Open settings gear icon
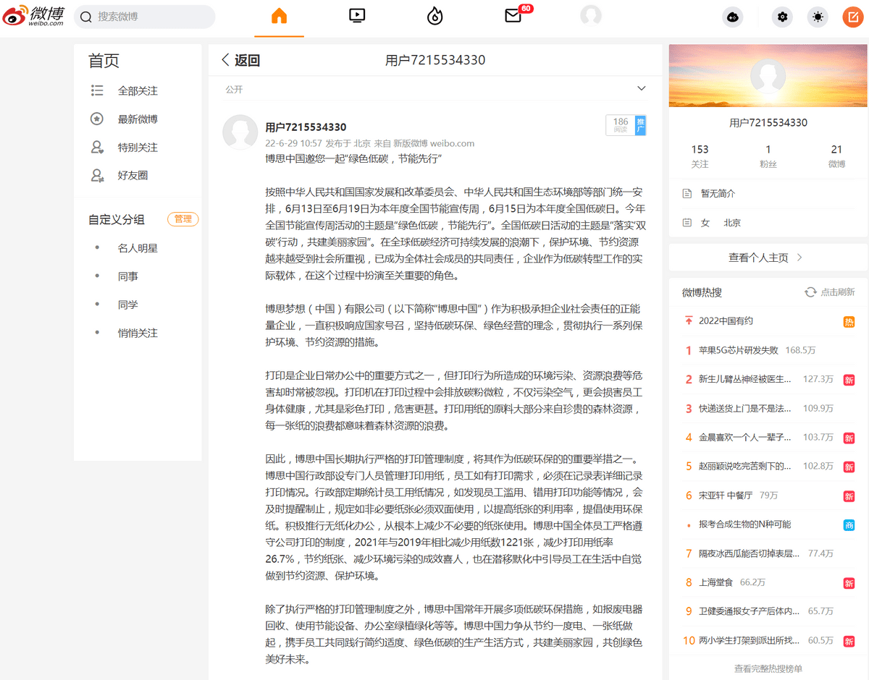This screenshot has height=680, width=869. point(782,17)
